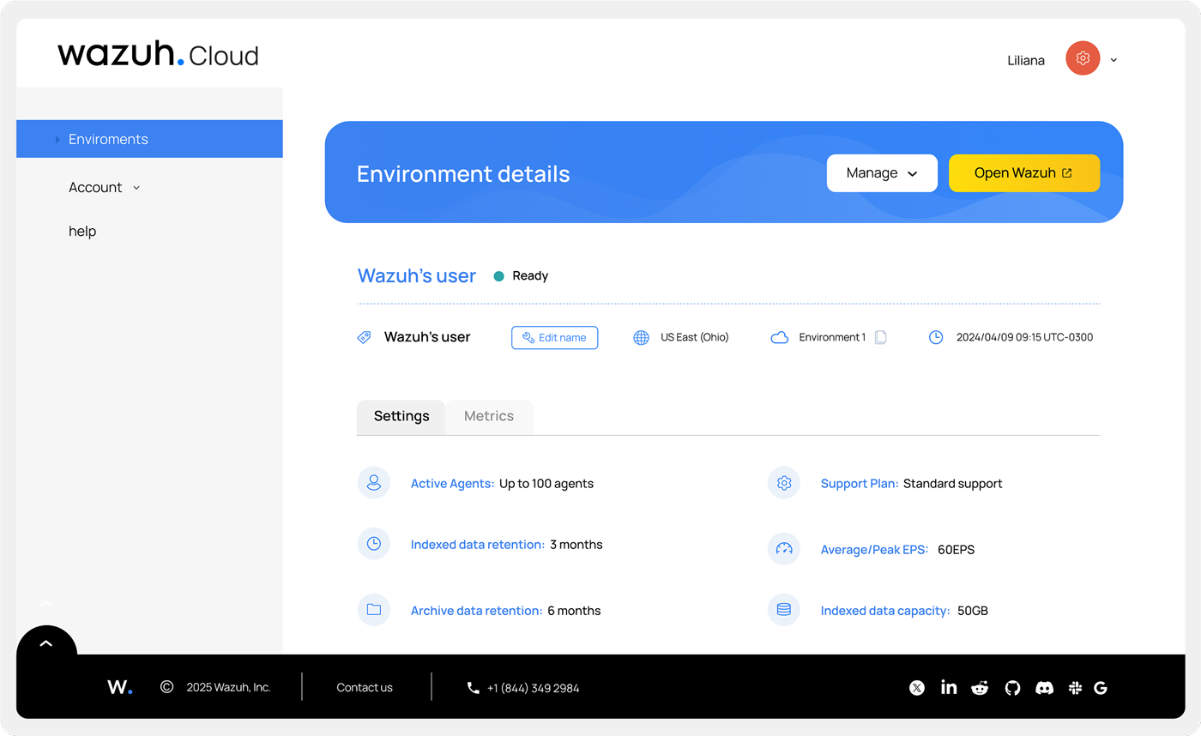Click the username Liliana
1201x736 pixels.
pos(1026,60)
